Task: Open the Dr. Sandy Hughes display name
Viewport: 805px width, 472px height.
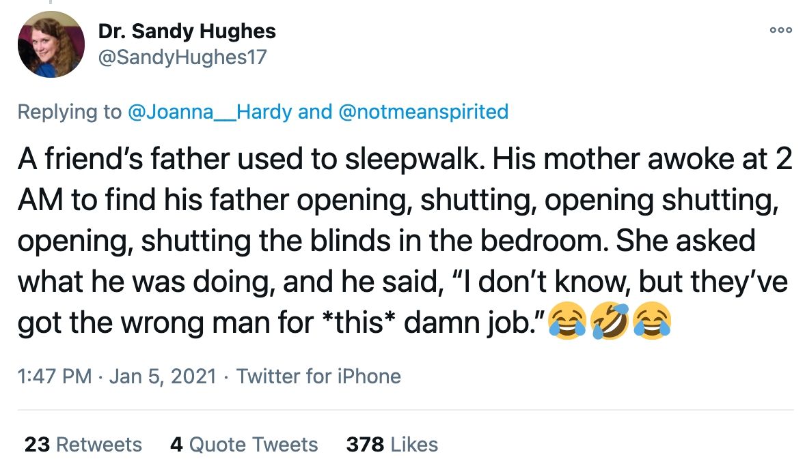Action: (x=187, y=31)
